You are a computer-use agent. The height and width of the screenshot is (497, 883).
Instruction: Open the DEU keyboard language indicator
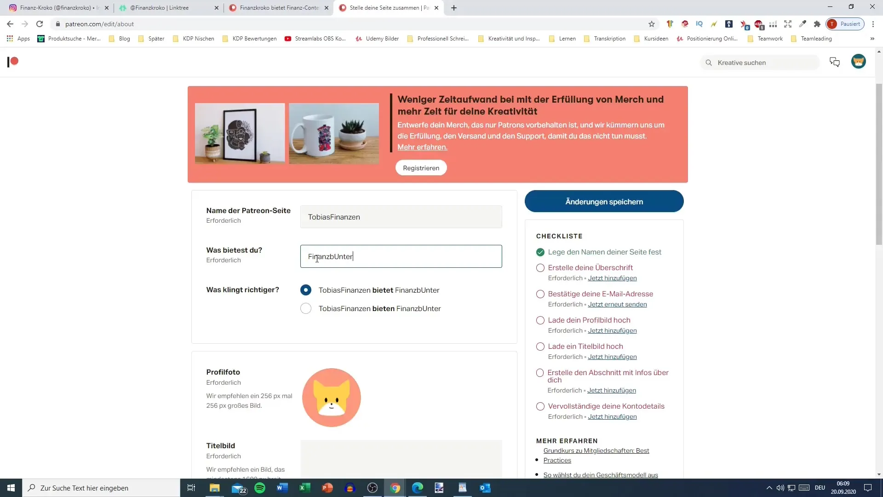[820, 488]
